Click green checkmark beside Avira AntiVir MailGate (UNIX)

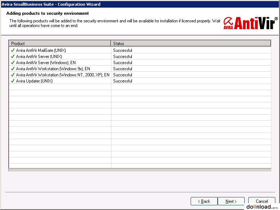point(13,50)
